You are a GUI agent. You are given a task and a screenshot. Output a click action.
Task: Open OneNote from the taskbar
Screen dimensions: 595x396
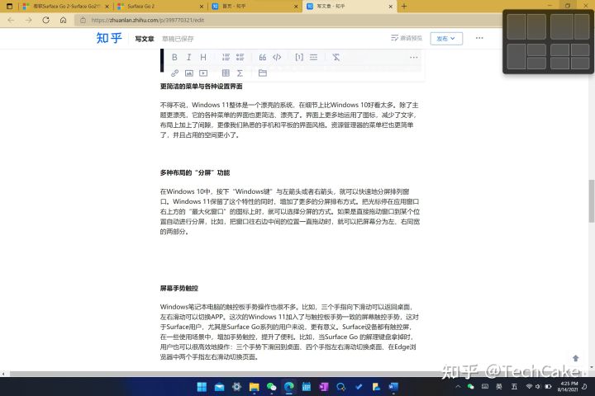coord(324,387)
